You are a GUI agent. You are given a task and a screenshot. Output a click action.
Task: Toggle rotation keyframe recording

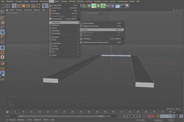tap(169, 116)
